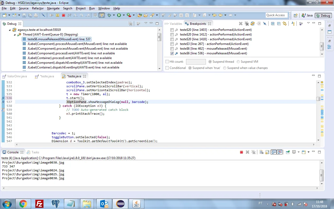Pin the Console view
Viewport: 334px width, 209px height.
(288, 152)
